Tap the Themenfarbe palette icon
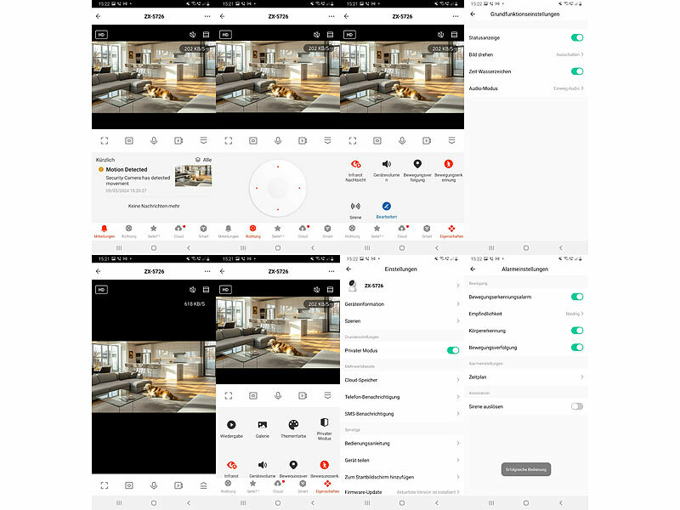The height and width of the screenshot is (510, 680). [x=293, y=424]
